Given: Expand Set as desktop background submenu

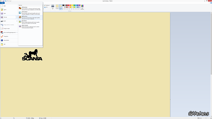Looking at the screenshot, I should 17,33.
